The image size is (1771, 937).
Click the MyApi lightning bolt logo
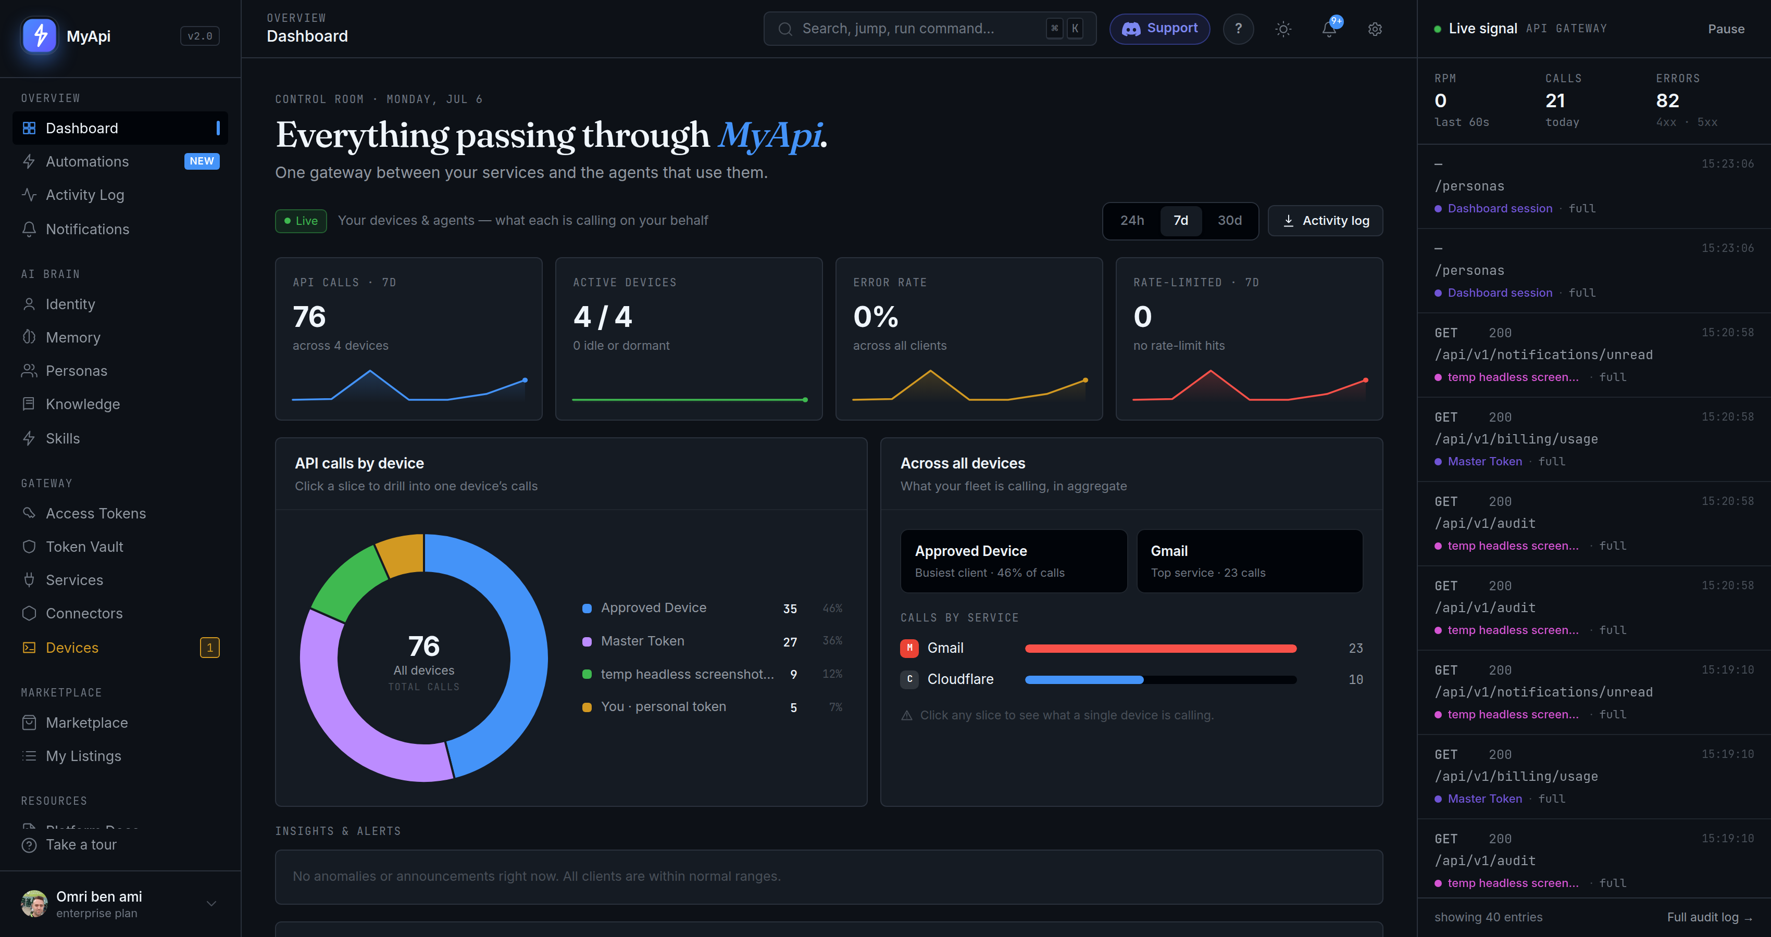[x=40, y=36]
